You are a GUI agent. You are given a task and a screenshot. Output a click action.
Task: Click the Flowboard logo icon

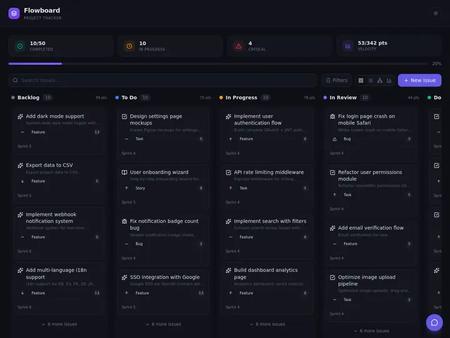[x=14, y=14]
